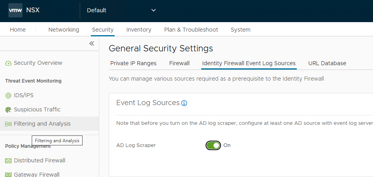Open Suspicious Traffic in the sidebar

[x=37, y=109]
